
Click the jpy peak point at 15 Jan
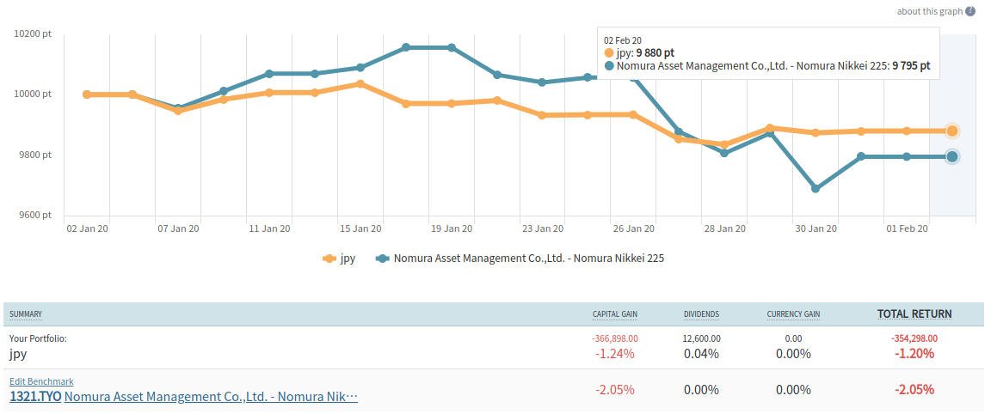click(360, 84)
